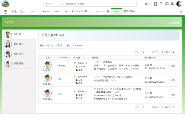The height and width of the screenshot is (124, 185).
Task: Expand the レポート tab chevron
Action: [66, 12]
